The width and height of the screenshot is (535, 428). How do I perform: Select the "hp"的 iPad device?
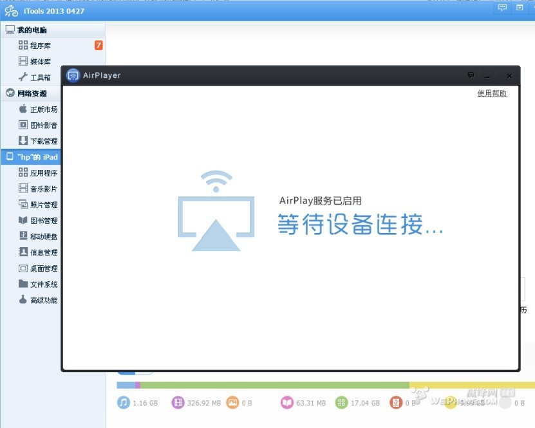(x=32, y=157)
